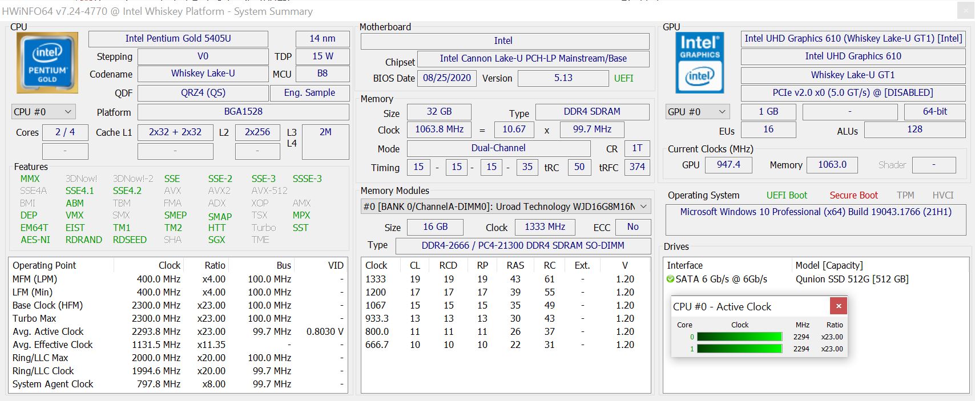The height and width of the screenshot is (401, 975).
Task: Click the Dual-Channel mode field
Action: click(x=498, y=148)
